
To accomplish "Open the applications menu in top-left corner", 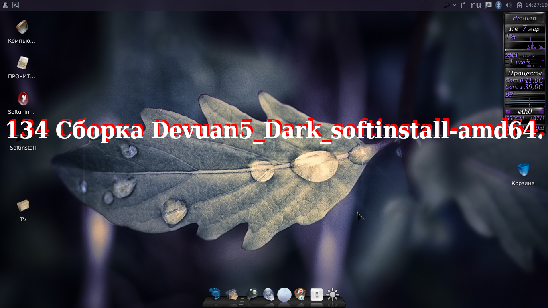I will click(5, 5).
